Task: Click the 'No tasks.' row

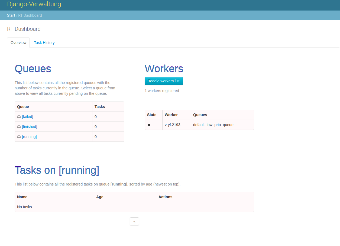Action: coord(134,207)
